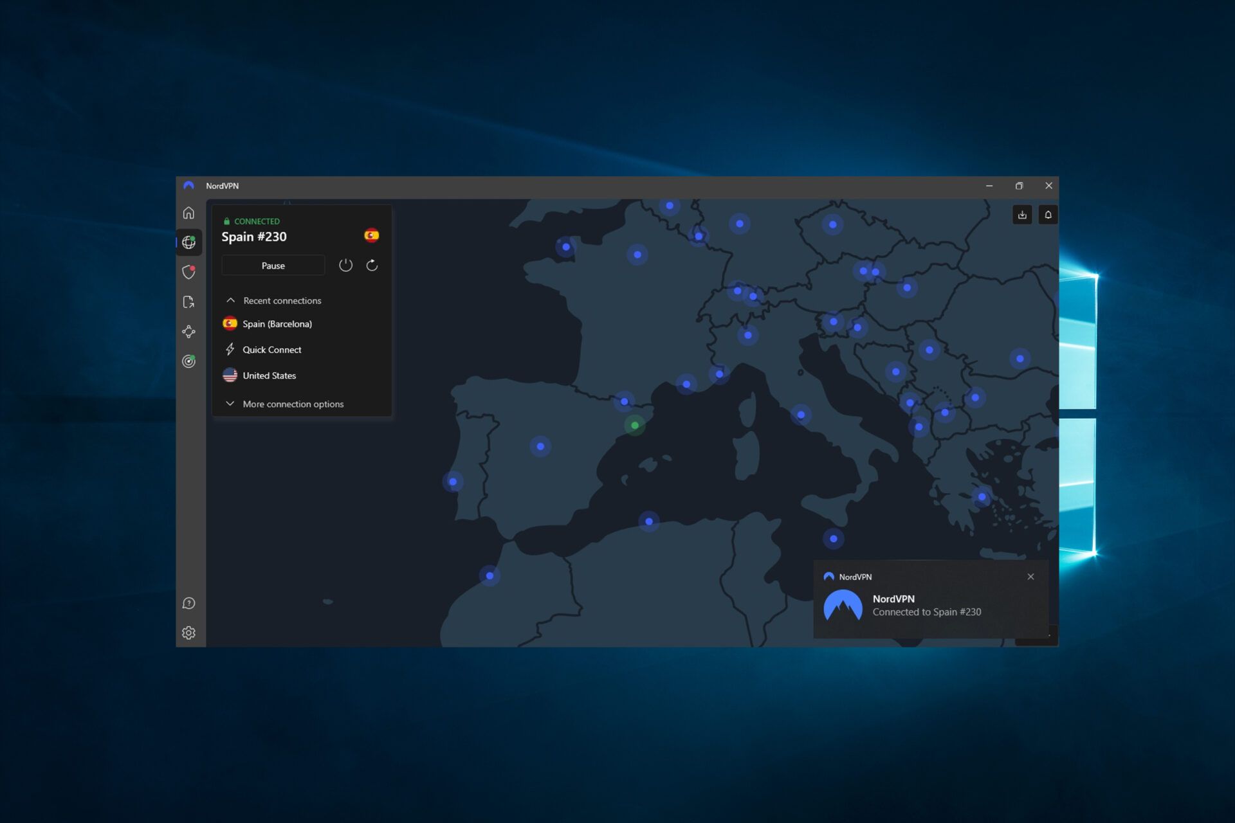Click the 'Spain #230' server name
Screen dimensions: 1235x823
[254, 237]
